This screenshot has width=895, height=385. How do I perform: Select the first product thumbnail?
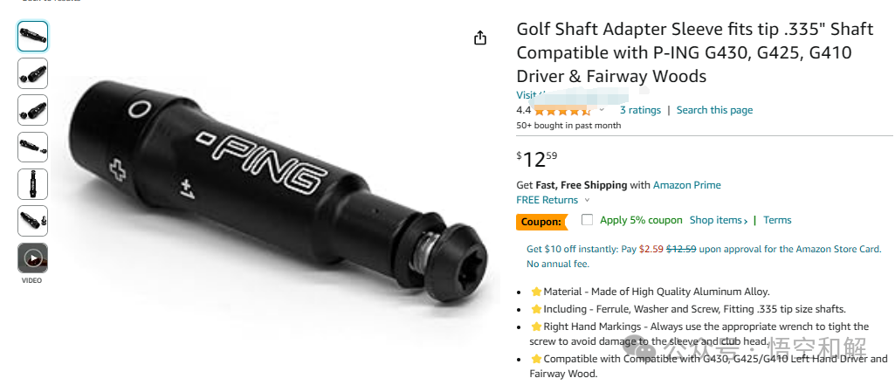tap(32, 36)
